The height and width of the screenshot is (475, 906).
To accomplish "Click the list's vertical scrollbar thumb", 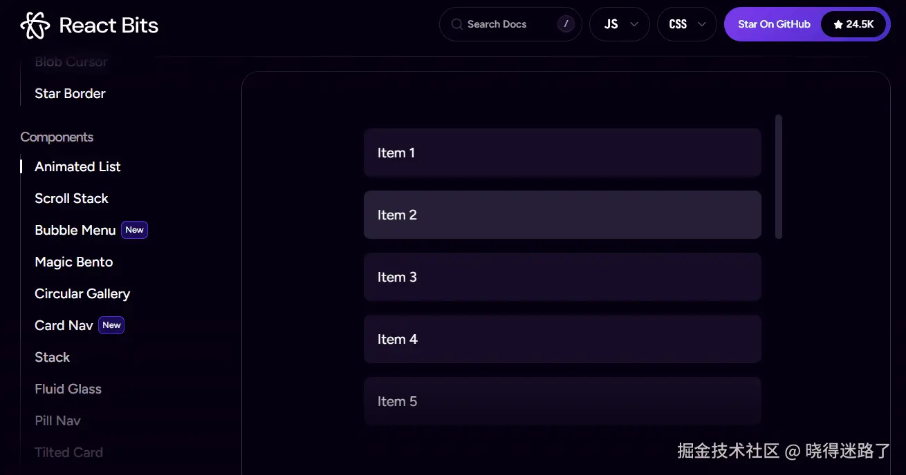I will point(779,177).
